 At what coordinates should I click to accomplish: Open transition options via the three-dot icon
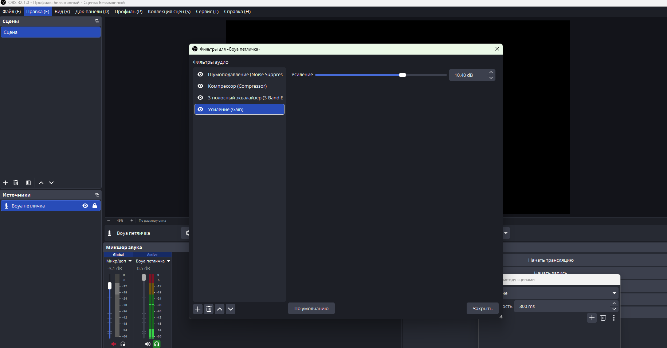click(614, 318)
